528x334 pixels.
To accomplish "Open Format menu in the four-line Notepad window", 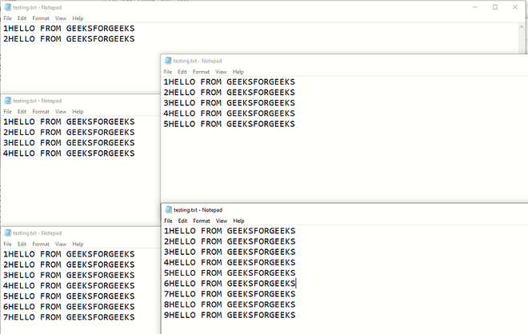I will tap(41, 112).
